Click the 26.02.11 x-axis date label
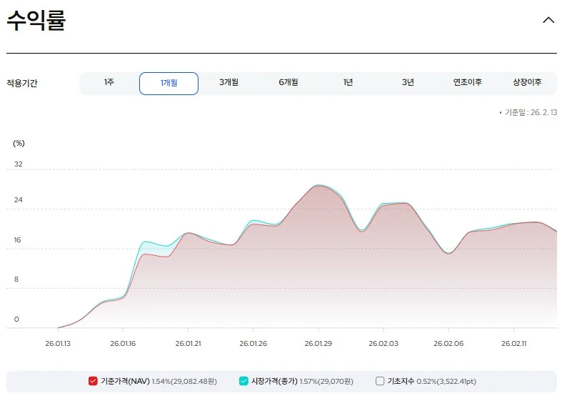562x396 pixels. [x=513, y=343]
